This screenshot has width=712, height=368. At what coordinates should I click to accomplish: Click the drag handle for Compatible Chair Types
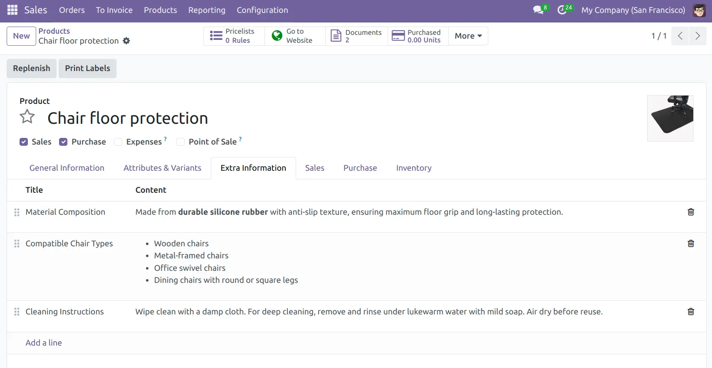coord(17,243)
